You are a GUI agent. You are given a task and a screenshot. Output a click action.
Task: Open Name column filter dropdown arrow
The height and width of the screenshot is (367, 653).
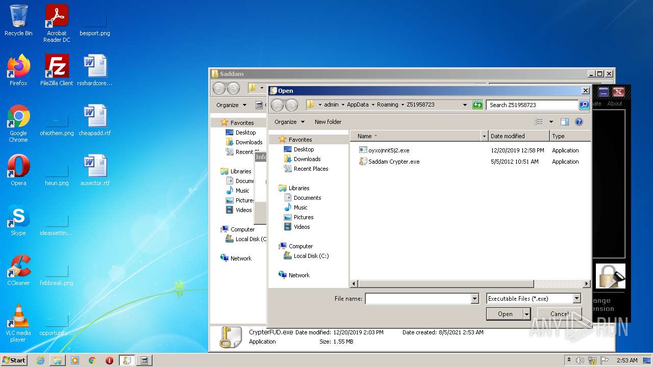(x=484, y=136)
